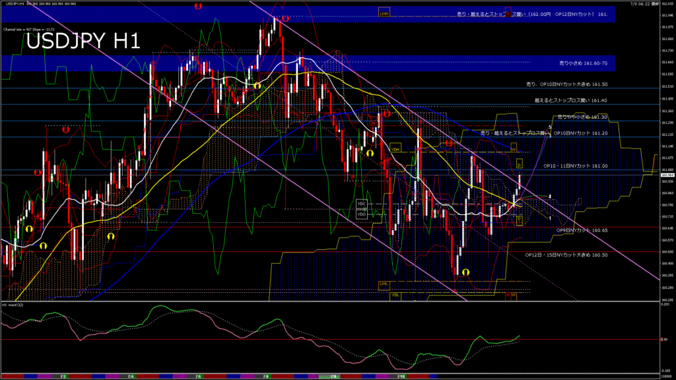Select the YDO marker box
Image resolution: width=676 pixels, height=380 pixels.
[x=361, y=214]
